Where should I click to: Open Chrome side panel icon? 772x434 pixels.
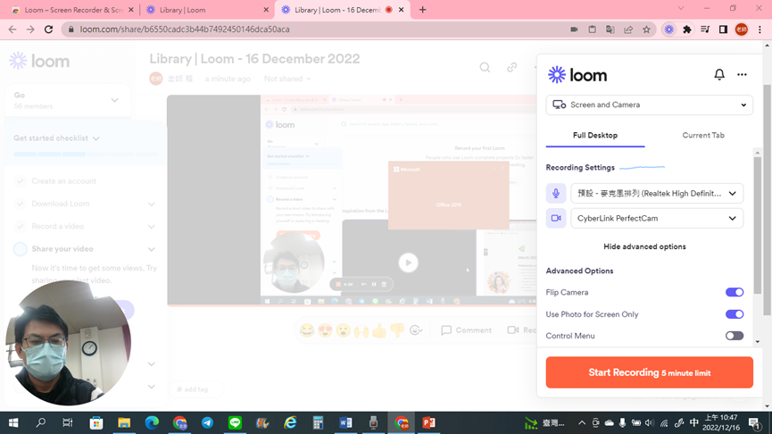[723, 29]
